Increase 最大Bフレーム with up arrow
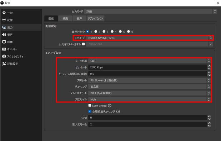Viewport: 221px width, 141px height. (209, 123)
